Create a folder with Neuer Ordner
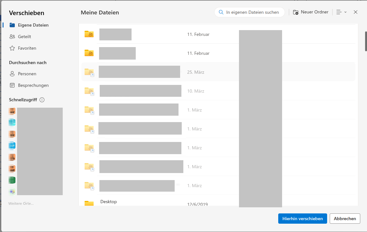 pos(311,12)
